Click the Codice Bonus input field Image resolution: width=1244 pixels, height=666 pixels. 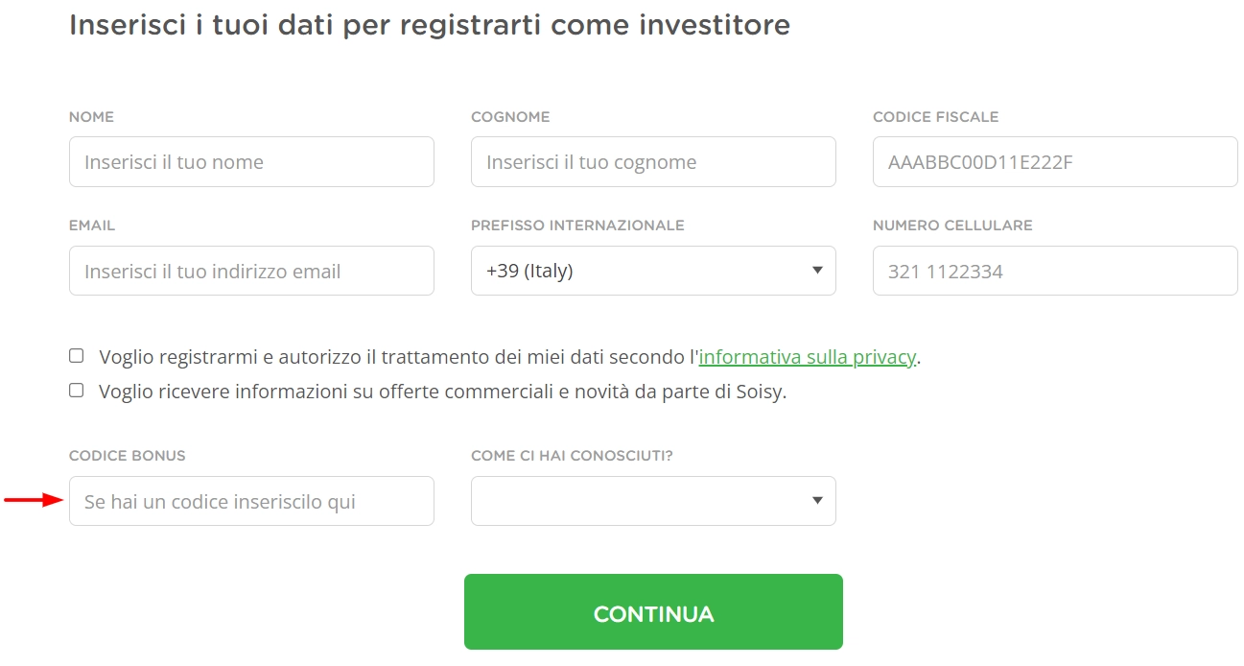point(251,501)
